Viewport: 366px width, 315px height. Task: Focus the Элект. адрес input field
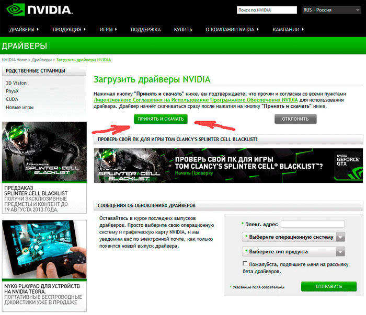coord(313,224)
